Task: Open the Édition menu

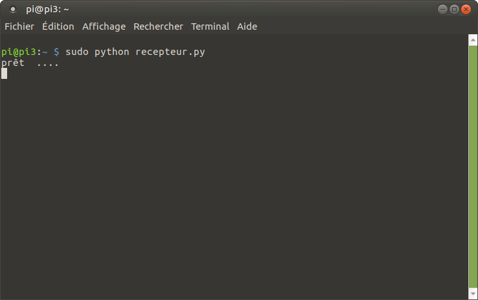Action: (x=58, y=27)
